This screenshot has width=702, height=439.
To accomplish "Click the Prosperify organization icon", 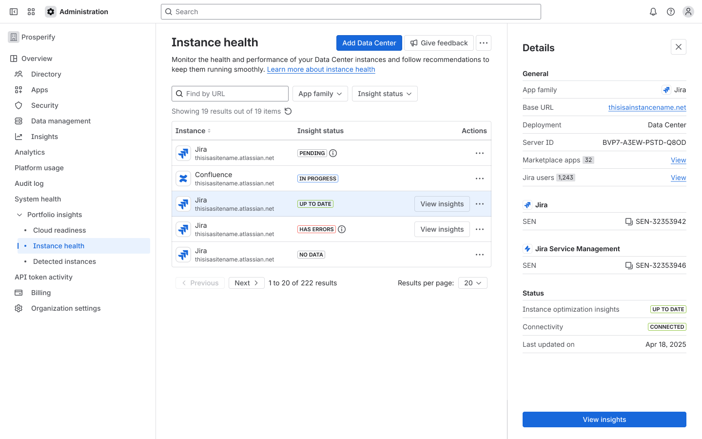I will click(14, 37).
